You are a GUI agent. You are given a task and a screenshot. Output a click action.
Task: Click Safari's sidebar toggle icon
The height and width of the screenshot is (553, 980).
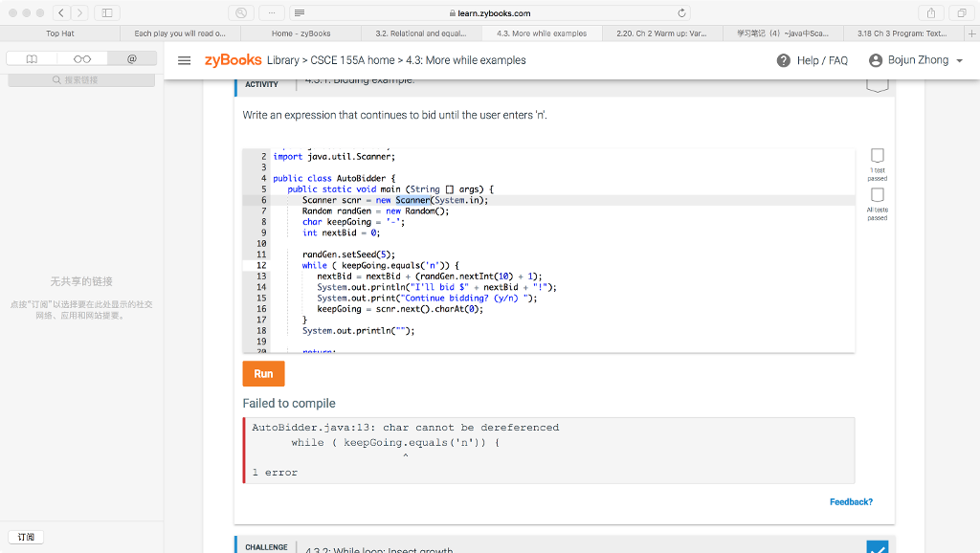tap(108, 13)
